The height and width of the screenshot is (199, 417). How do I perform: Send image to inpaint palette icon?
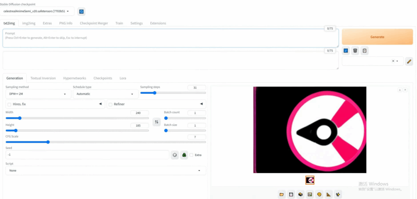click(x=319, y=195)
